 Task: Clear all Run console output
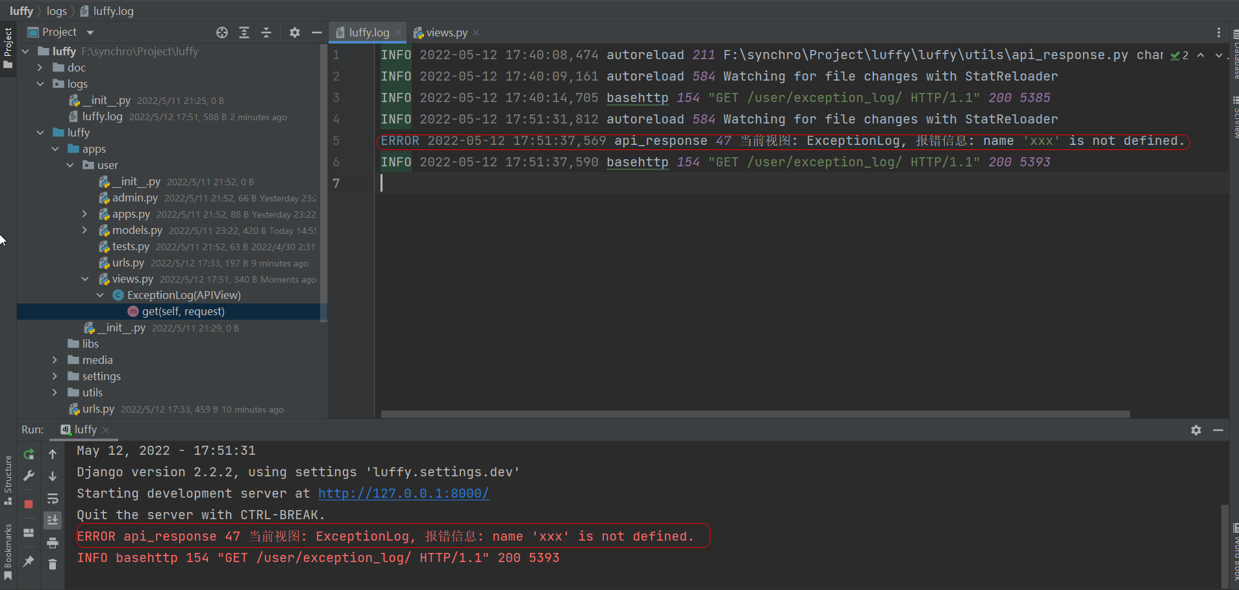53,565
